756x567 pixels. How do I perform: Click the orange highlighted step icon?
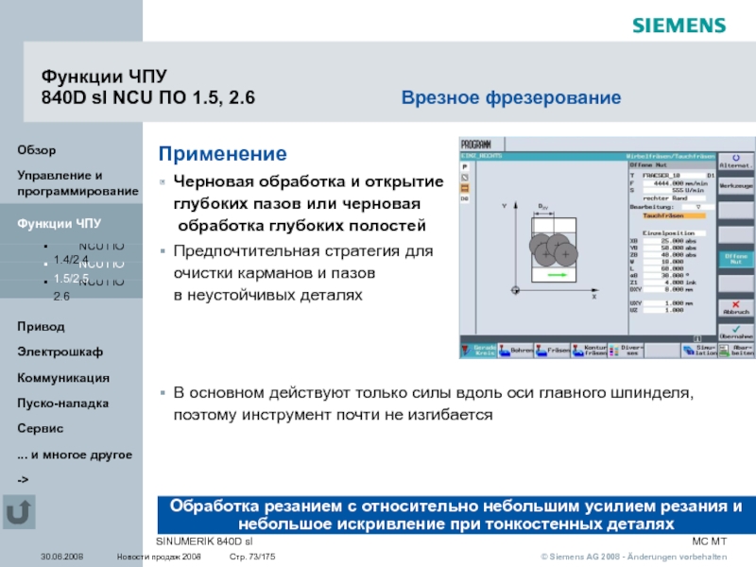click(x=465, y=188)
